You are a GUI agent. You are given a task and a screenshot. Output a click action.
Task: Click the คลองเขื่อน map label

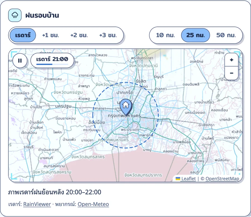point(219,110)
